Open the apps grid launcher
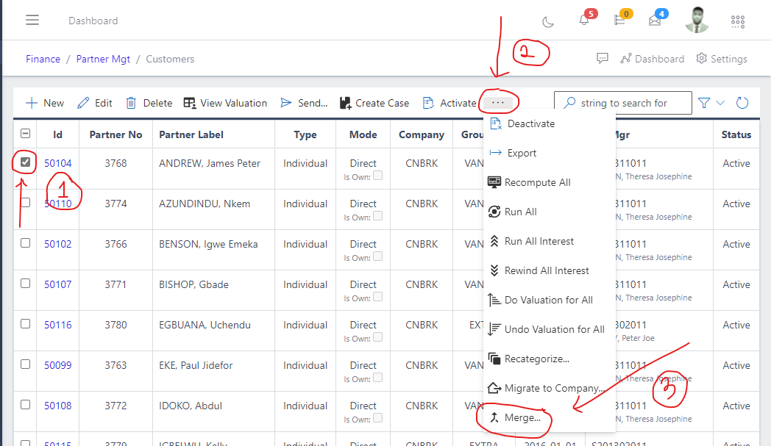Image resolution: width=771 pixels, height=446 pixels. coord(738,21)
